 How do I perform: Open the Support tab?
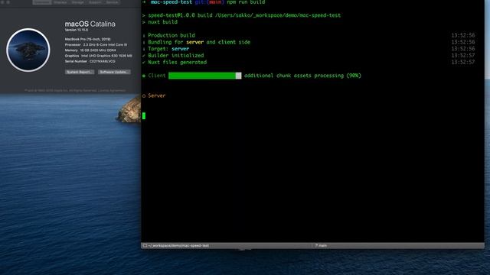click(95, 2)
